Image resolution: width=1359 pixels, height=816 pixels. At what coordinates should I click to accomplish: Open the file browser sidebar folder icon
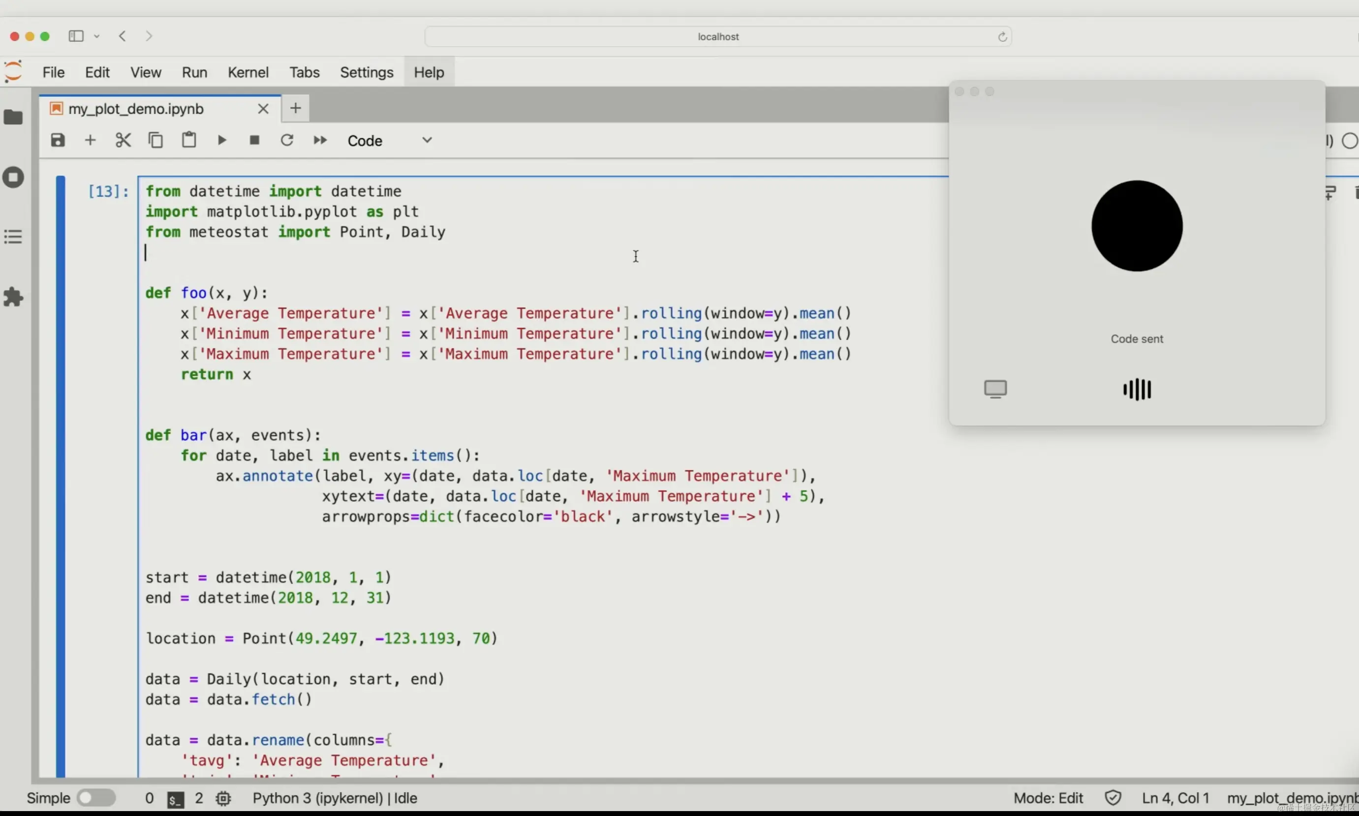(x=13, y=117)
